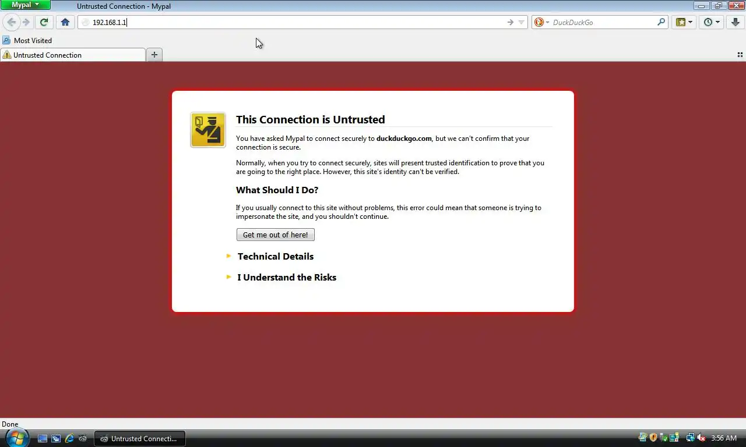Open the Most Visited bookmarks folder
This screenshot has width=746, height=447.
tap(27, 40)
